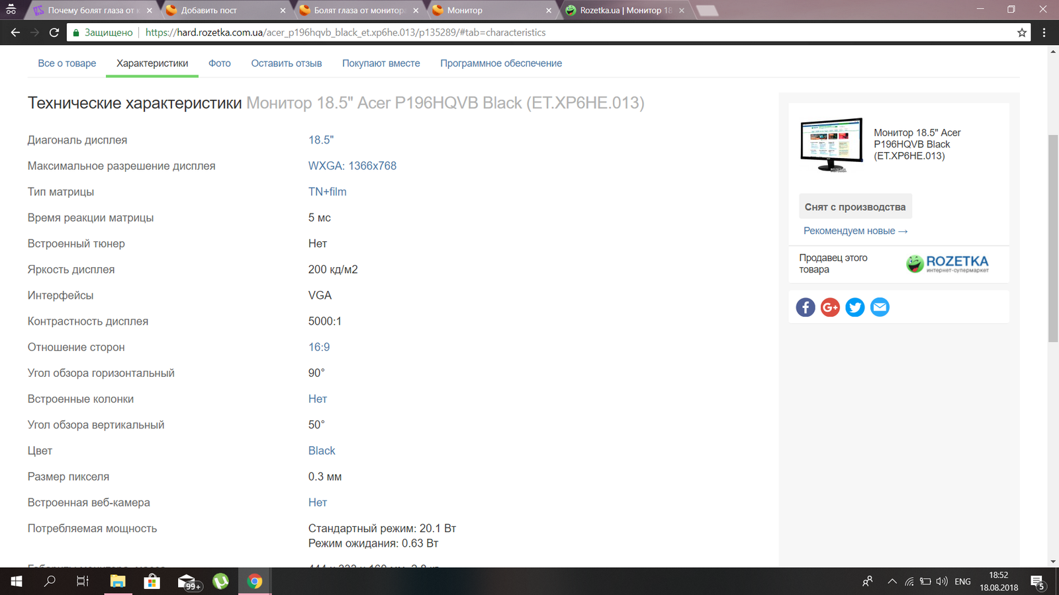Open Wi-Fi network tray icon
The image size is (1059, 595).
tap(909, 582)
